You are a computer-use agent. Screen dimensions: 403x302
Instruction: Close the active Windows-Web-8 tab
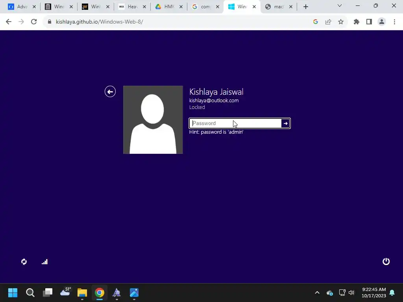(254, 7)
